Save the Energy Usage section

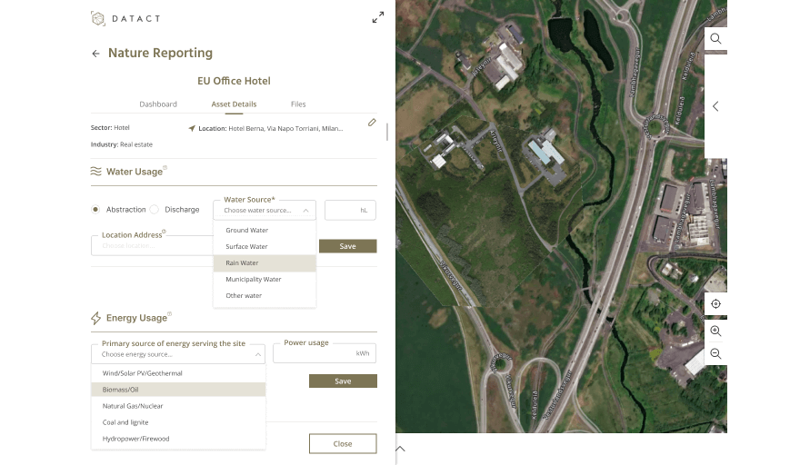(x=342, y=381)
